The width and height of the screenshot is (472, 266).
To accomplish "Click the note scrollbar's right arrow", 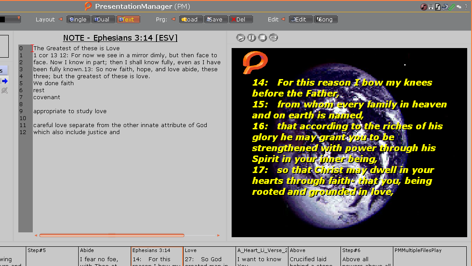I will pos(218,235).
